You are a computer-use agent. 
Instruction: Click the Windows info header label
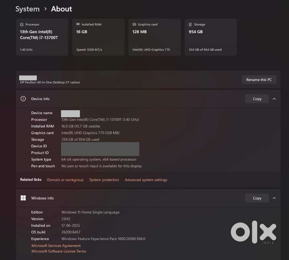42,198
